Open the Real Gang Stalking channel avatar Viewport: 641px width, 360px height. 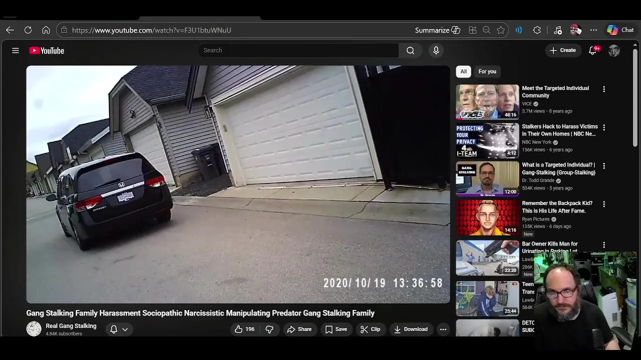34,329
